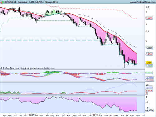156x117 pixels.
Task: Open the Semanal timeframe label
Action: pos(23,2)
